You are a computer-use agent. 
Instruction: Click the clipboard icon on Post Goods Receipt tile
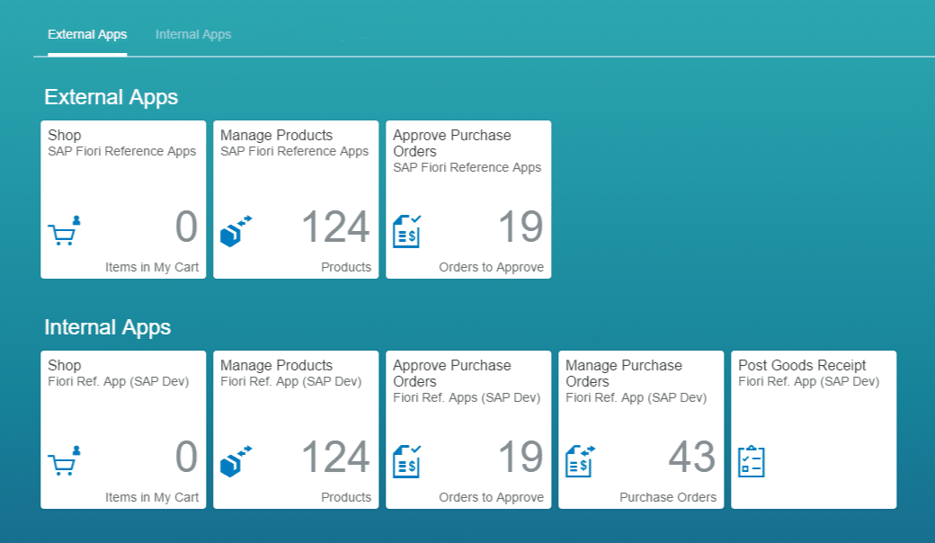(751, 461)
